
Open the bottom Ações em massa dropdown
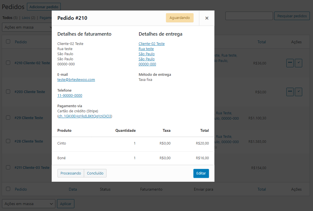pyautogui.click(x=29, y=204)
